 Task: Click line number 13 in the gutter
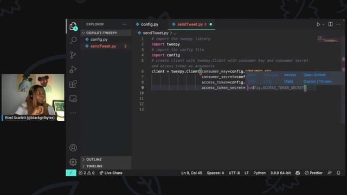tap(142, 109)
